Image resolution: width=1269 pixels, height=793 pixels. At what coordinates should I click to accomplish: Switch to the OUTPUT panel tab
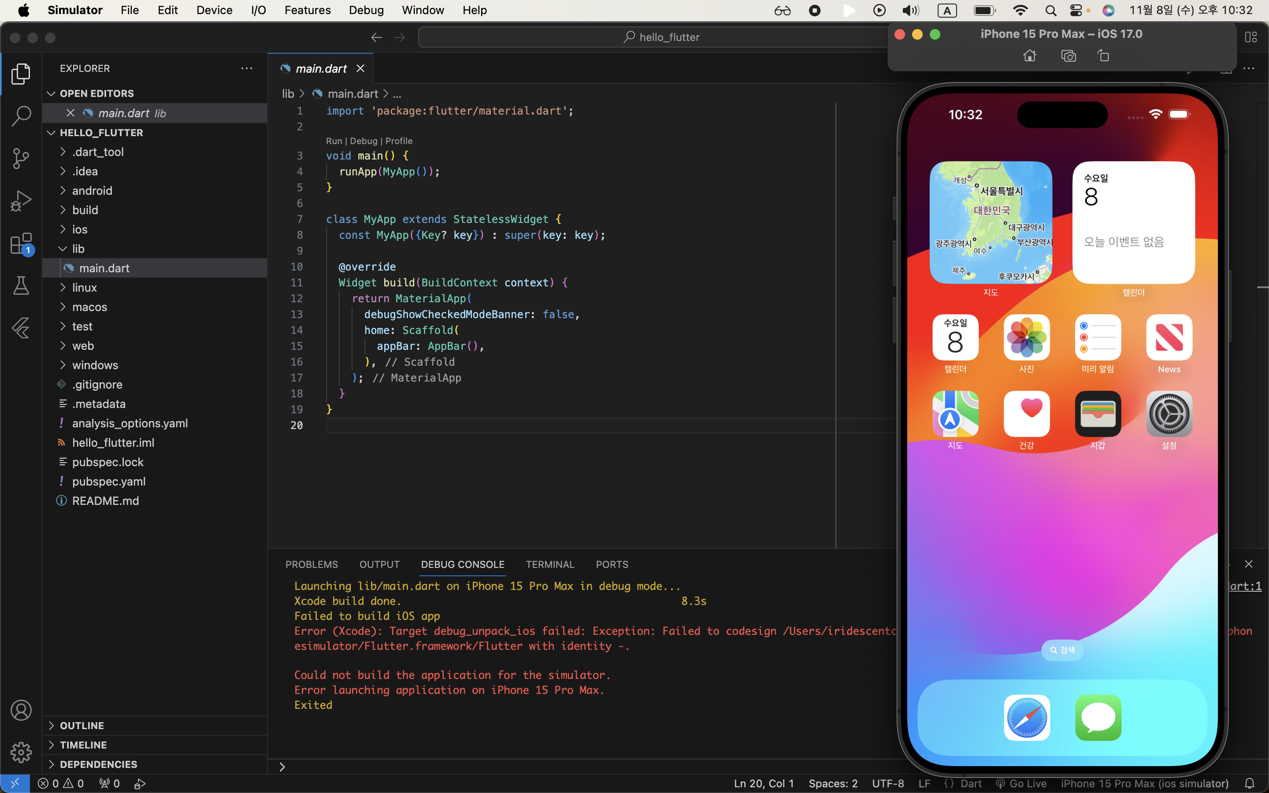[x=379, y=564]
